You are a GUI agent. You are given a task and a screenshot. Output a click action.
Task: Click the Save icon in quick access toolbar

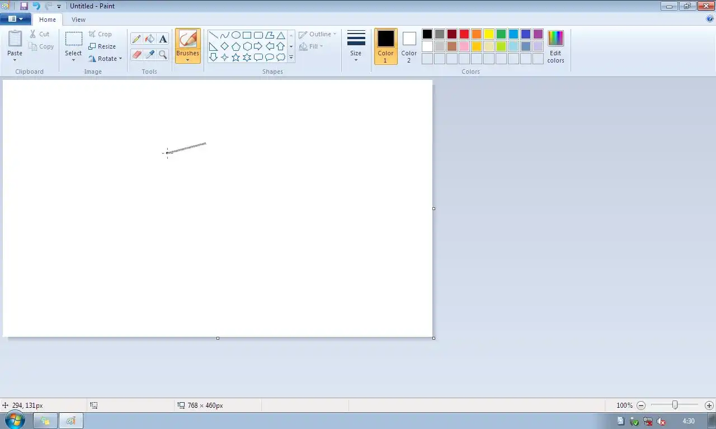click(x=24, y=6)
